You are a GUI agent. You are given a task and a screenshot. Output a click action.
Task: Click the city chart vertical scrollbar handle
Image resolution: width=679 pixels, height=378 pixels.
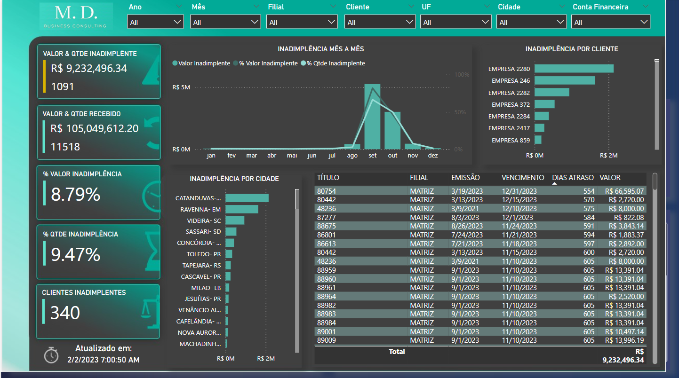pos(297,199)
